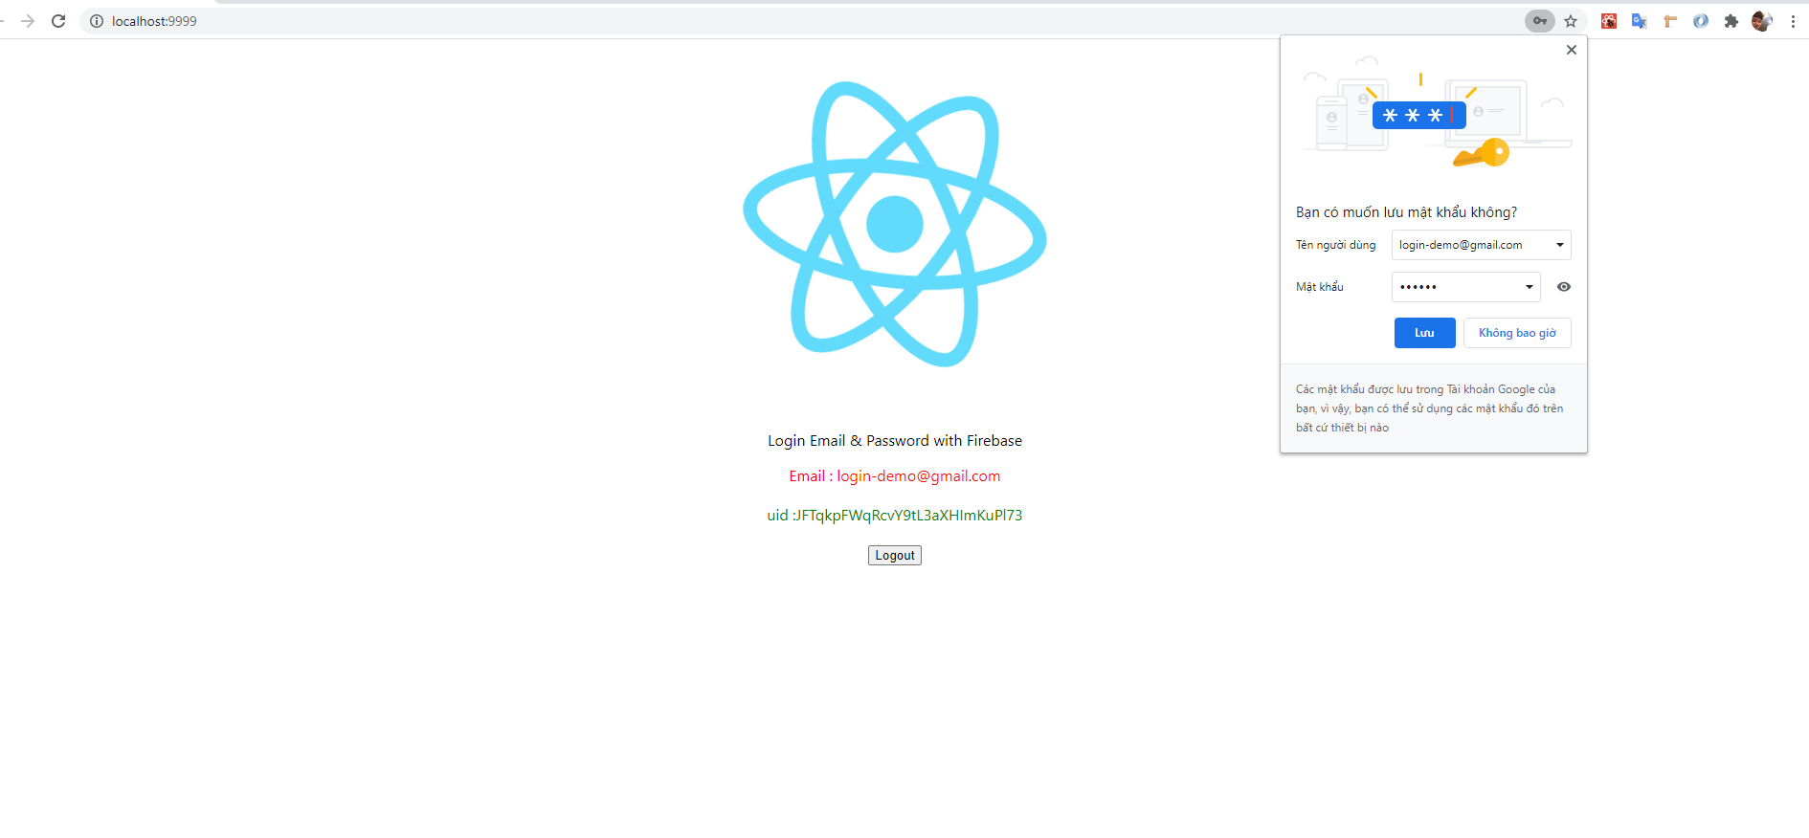This screenshot has height=838, width=1809.
Task: Open Chrome's three-dot menu
Action: (1793, 21)
